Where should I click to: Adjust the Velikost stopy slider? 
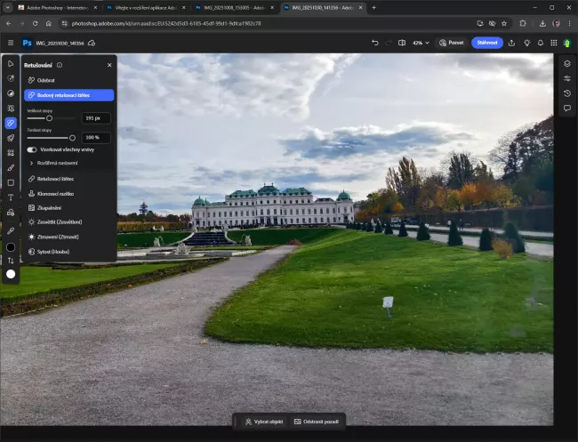point(51,118)
